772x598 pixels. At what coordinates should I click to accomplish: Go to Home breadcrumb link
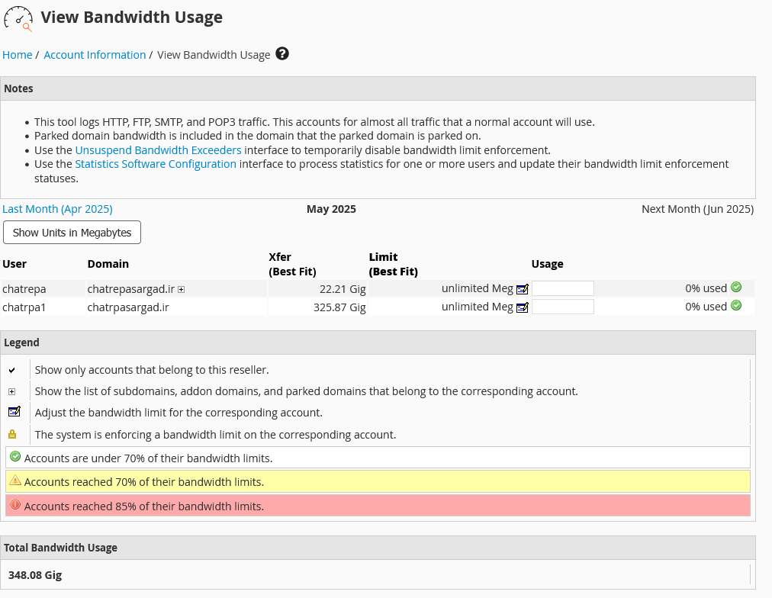point(18,55)
